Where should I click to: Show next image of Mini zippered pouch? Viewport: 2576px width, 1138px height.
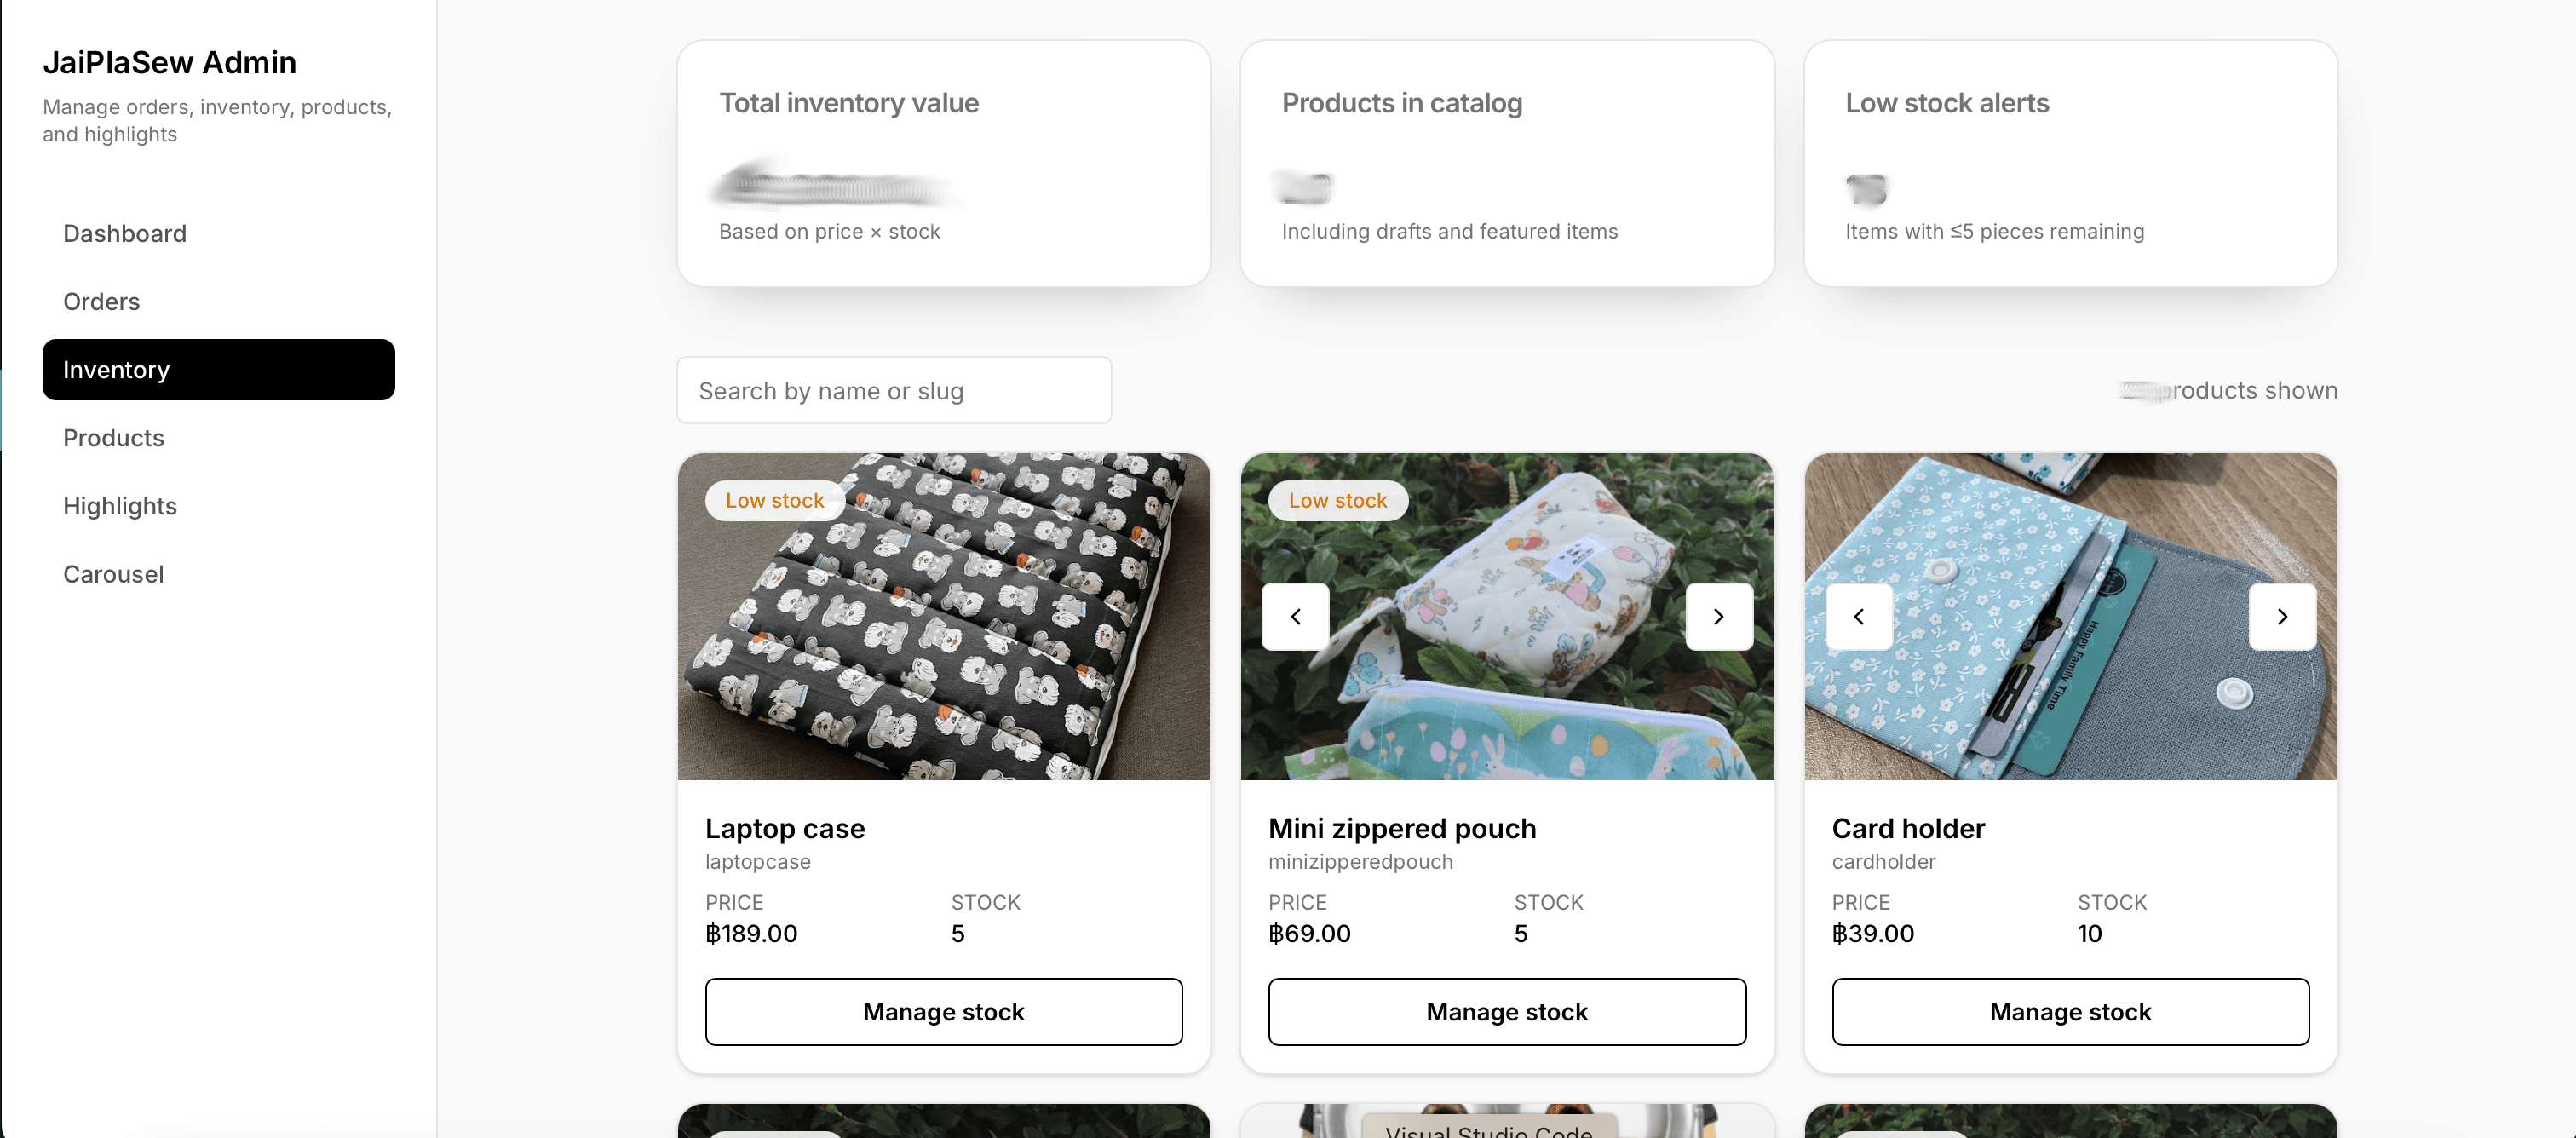tap(1719, 617)
